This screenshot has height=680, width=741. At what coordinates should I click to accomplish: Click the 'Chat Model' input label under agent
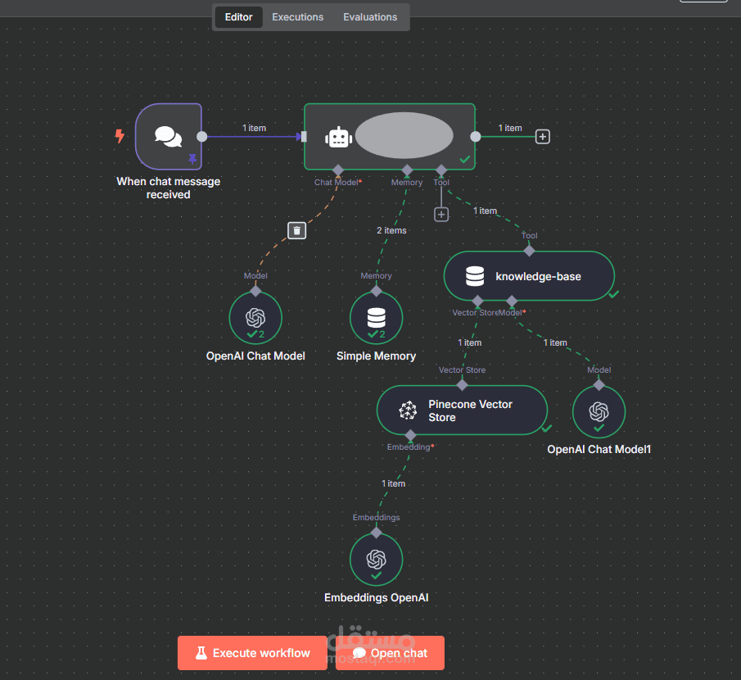(337, 182)
